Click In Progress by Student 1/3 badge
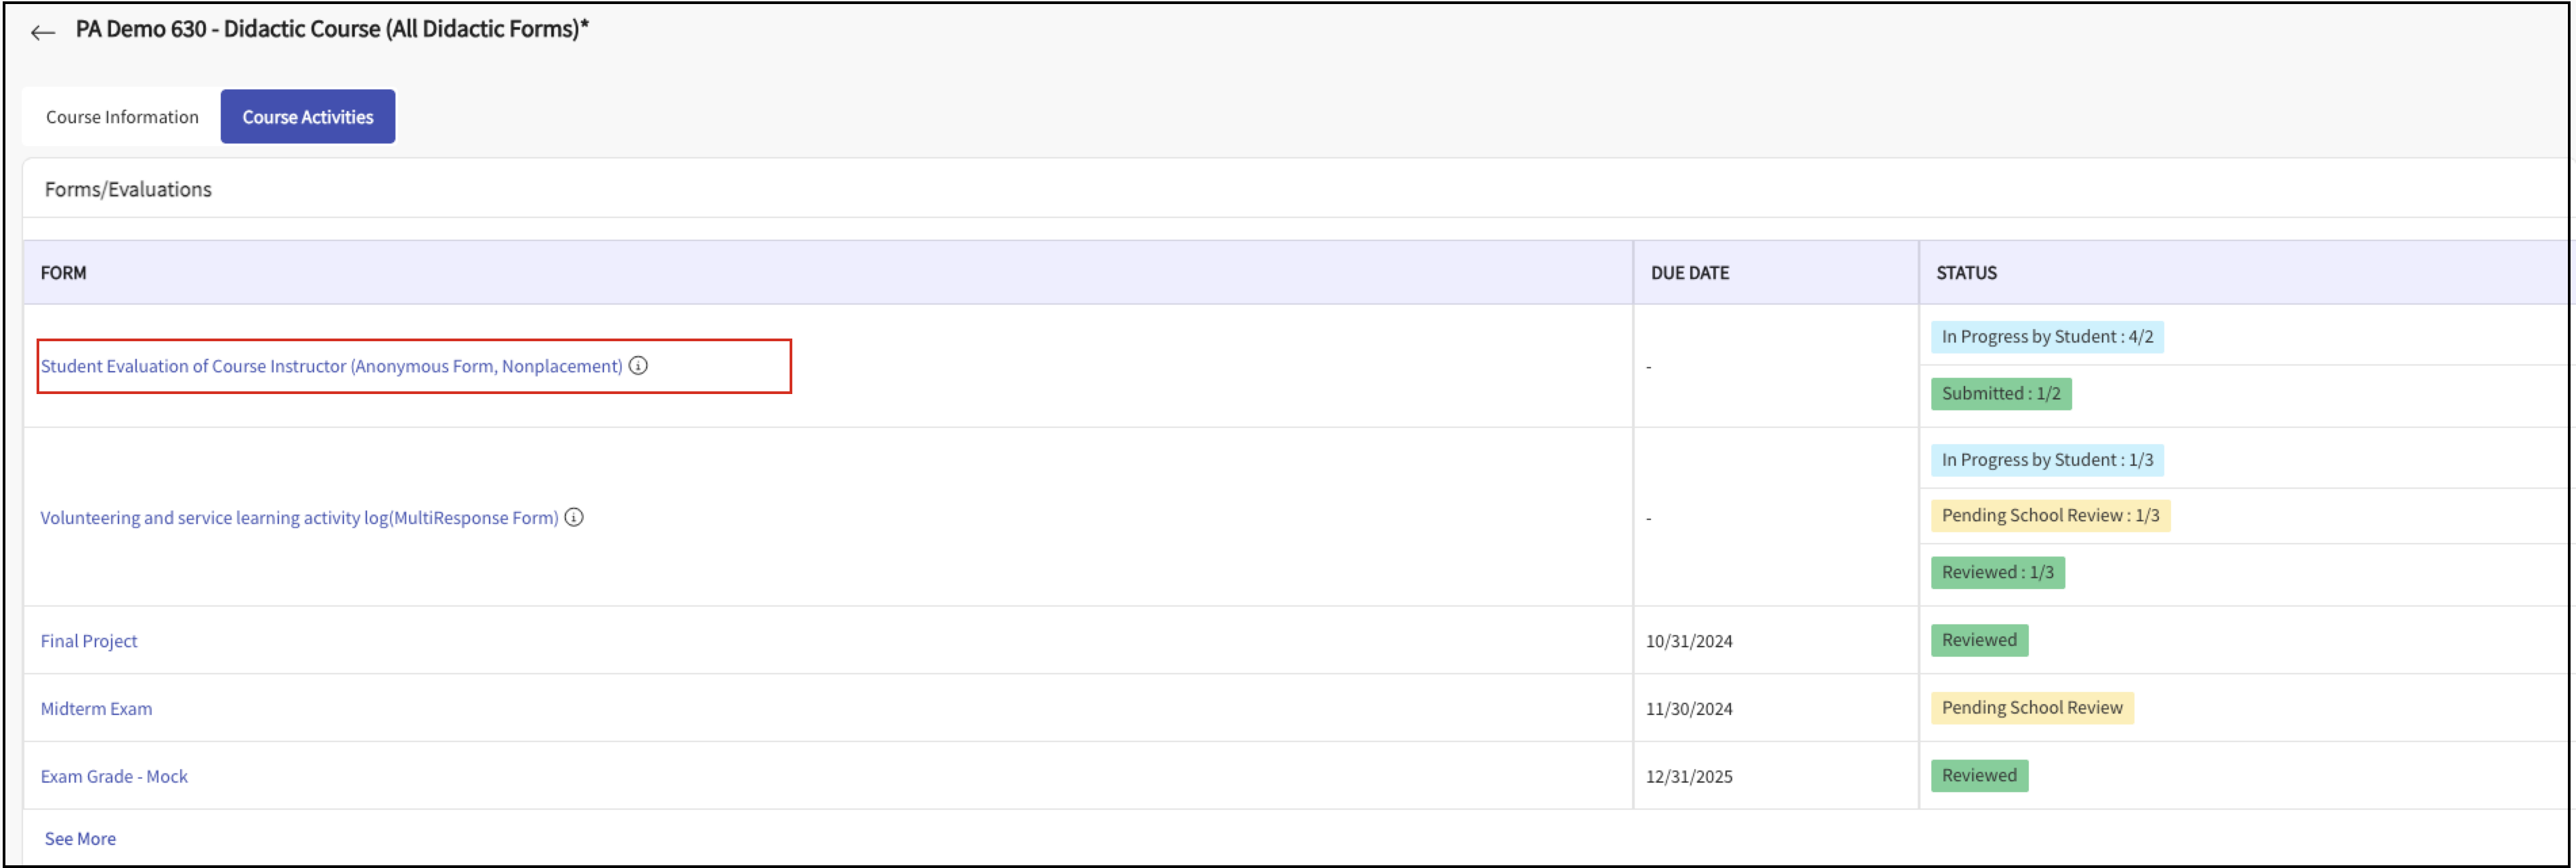This screenshot has width=2576, height=868. 2046,460
